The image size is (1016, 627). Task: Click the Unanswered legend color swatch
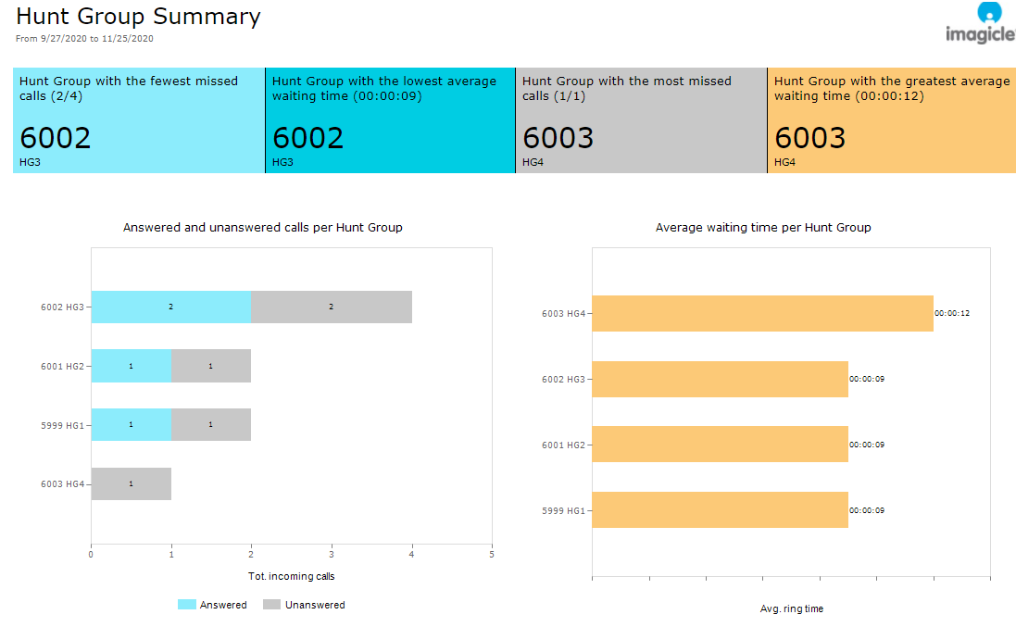tap(271, 605)
